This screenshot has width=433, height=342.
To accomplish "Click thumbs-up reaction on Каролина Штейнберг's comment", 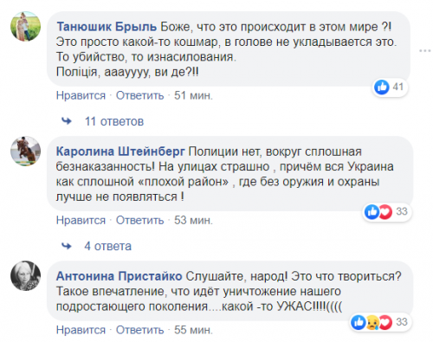I will pyautogui.click(x=372, y=212).
